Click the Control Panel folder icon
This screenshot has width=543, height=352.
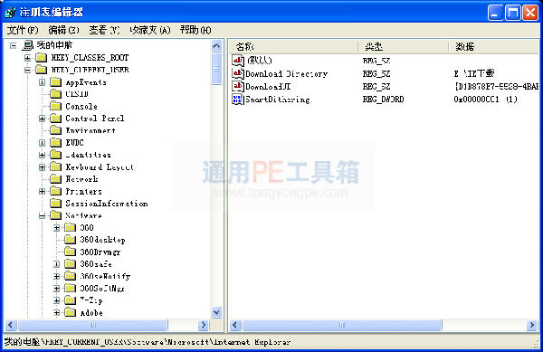(56, 119)
